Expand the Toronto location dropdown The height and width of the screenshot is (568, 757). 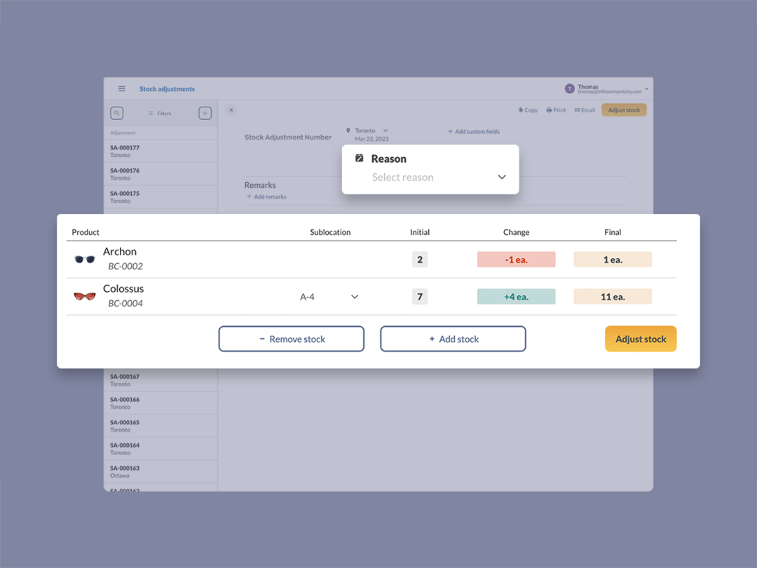point(384,130)
